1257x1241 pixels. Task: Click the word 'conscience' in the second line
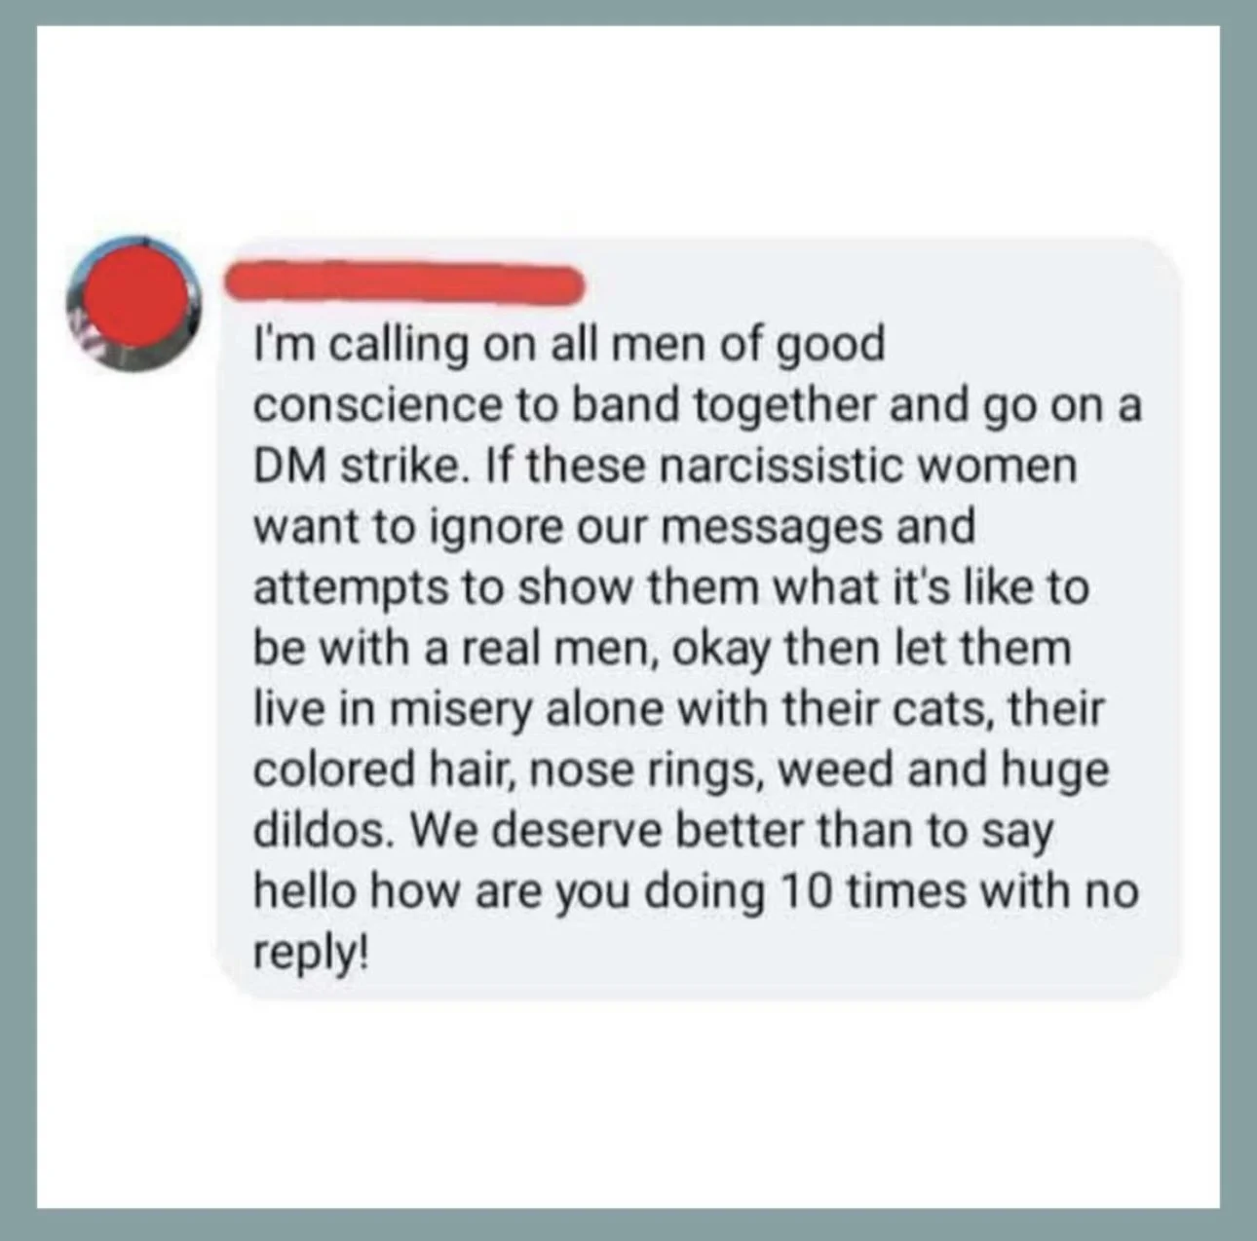pos(376,406)
